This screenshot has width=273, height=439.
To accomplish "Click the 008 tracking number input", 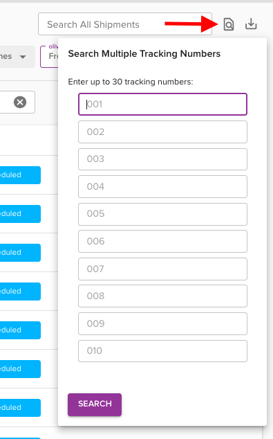I will pos(162,296).
